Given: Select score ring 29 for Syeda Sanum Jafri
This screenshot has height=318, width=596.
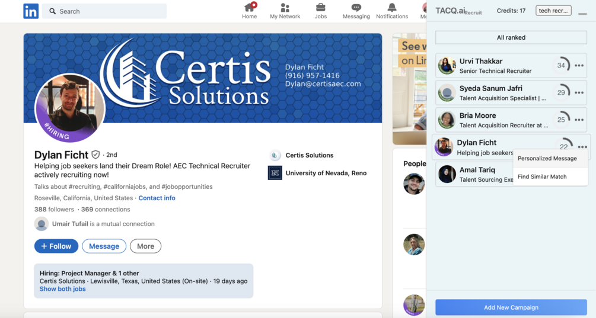Looking at the screenshot, I should (x=561, y=92).
